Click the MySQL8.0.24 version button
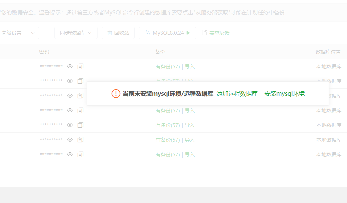The width and height of the screenshot is (347, 203). pyautogui.click(x=167, y=33)
